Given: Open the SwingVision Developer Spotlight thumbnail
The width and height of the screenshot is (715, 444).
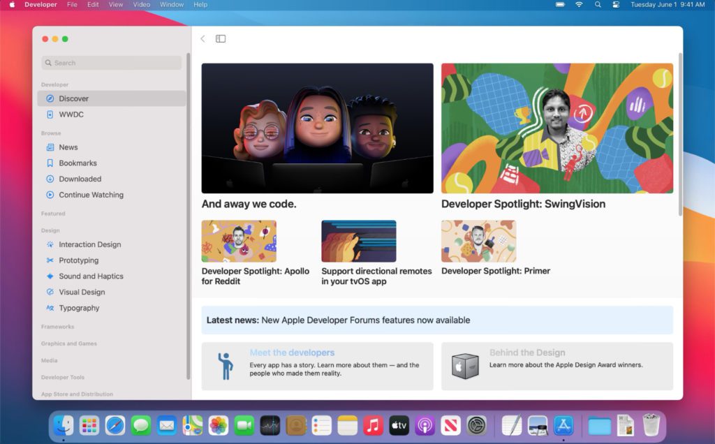Looking at the screenshot, I should pyautogui.click(x=556, y=128).
